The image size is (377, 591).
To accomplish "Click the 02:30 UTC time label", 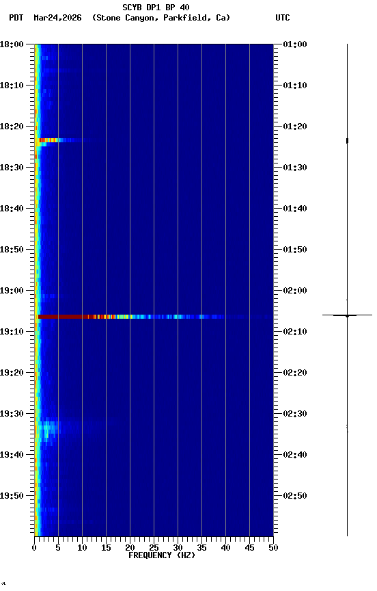I will point(295,414).
